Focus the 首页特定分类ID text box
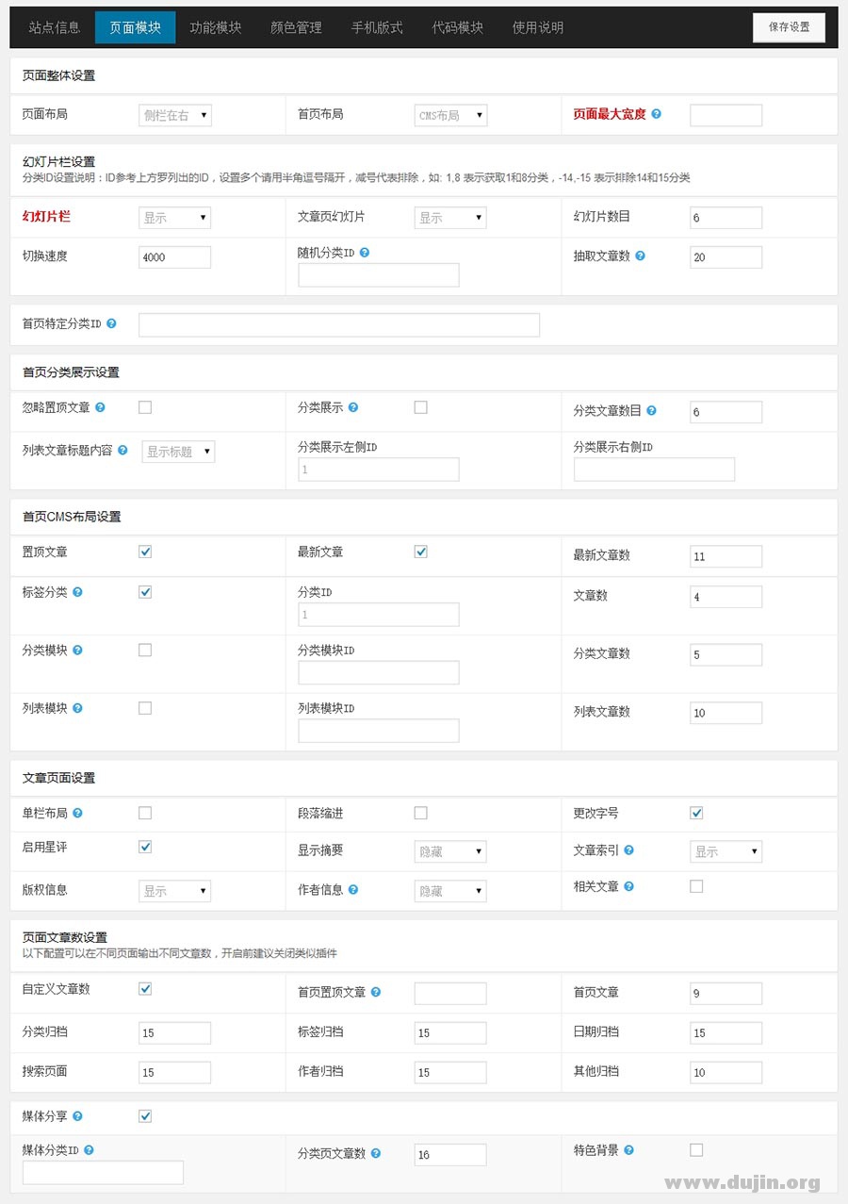Screen dimensions: 848x1204 (339, 325)
